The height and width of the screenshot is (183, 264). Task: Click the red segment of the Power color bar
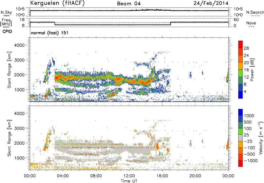point(241,44)
